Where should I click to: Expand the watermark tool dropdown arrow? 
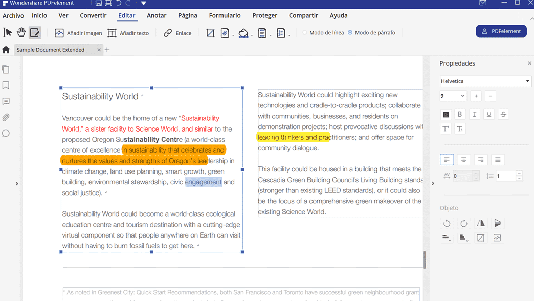pyautogui.click(x=233, y=35)
